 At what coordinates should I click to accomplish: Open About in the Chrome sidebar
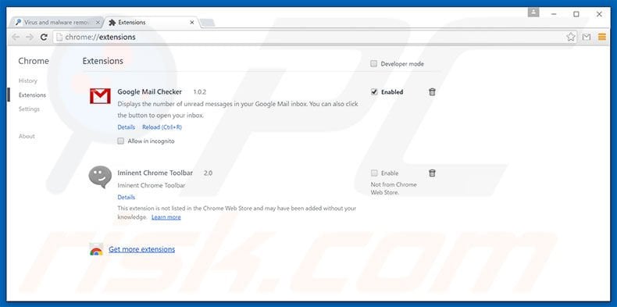[x=27, y=136]
